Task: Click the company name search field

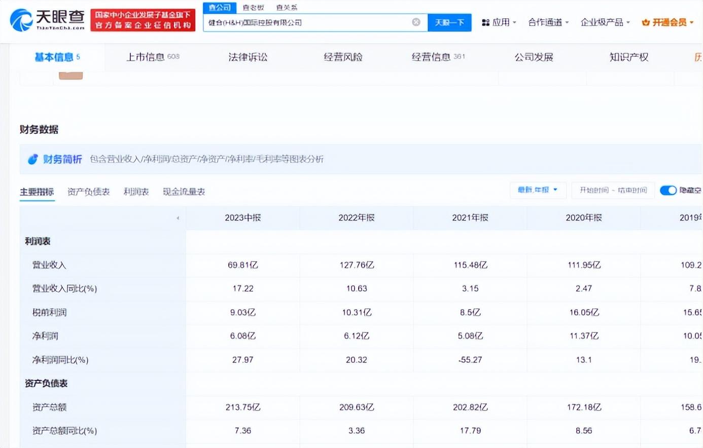Action: [x=304, y=22]
